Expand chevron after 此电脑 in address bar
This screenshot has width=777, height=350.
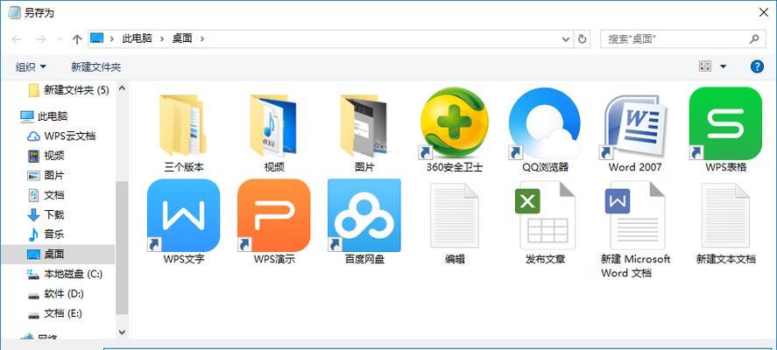coord(162,38)
